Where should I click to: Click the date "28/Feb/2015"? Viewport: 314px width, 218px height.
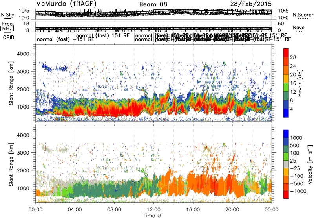click(x=251, y=4)
